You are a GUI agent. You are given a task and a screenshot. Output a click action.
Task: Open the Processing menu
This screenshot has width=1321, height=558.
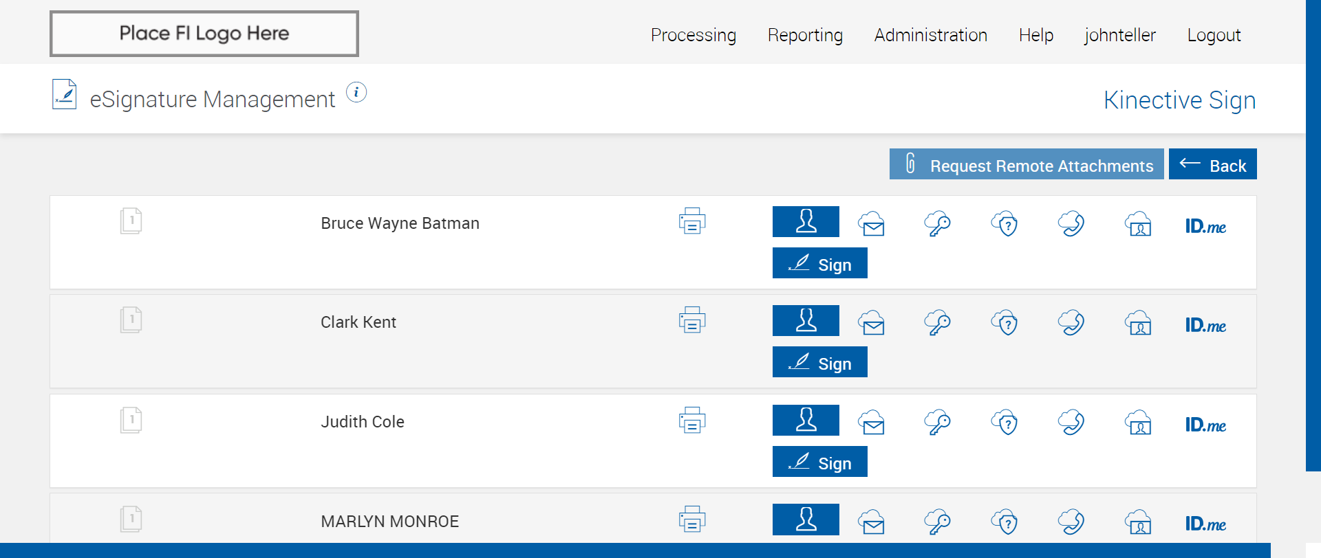(693, 35)
